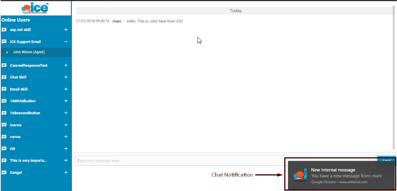This screenshot has height=191, width=397.
Task: Expand the nanna group with plus sign
Action: 66,137
